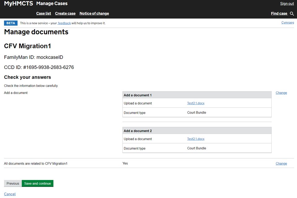Sign out of the service
297x198 pixels.
pyautogui.click(x=287, y=4)
